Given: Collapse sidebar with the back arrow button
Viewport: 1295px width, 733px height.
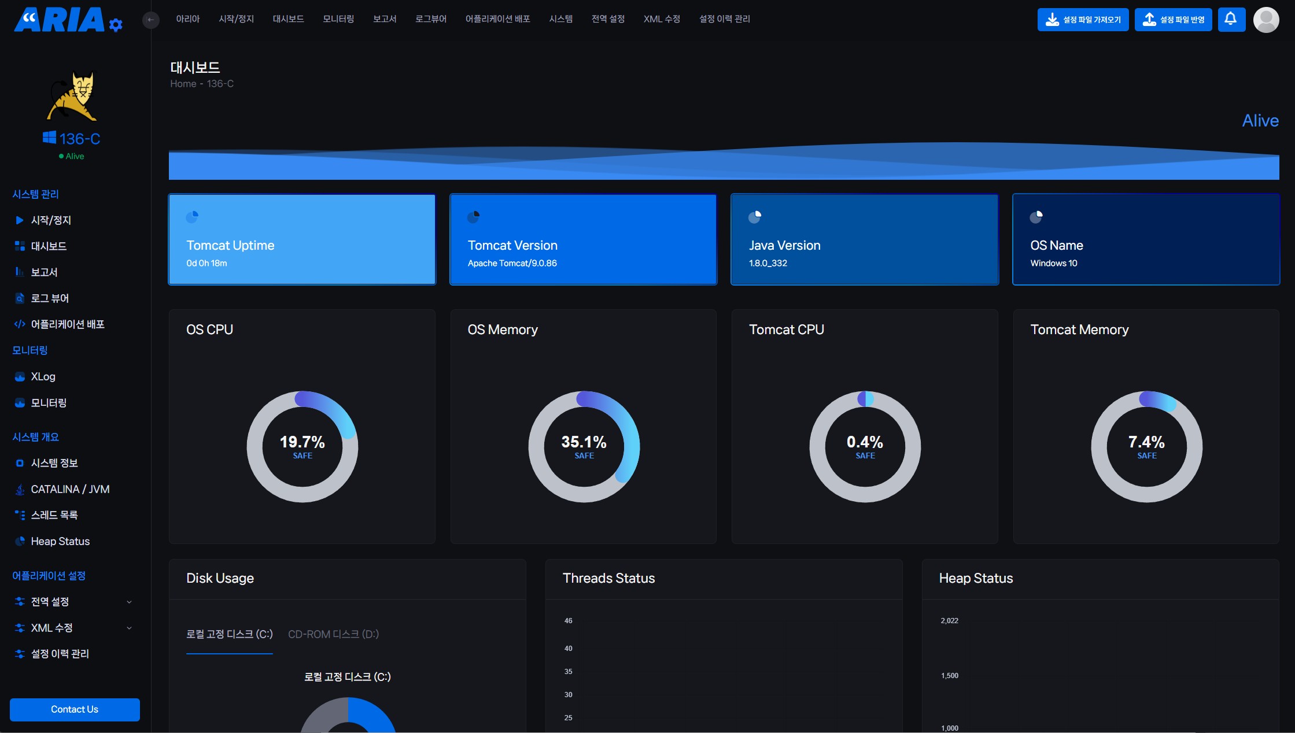Looking at the screenshot, I should pyautogui.click(x=150, y=20).
